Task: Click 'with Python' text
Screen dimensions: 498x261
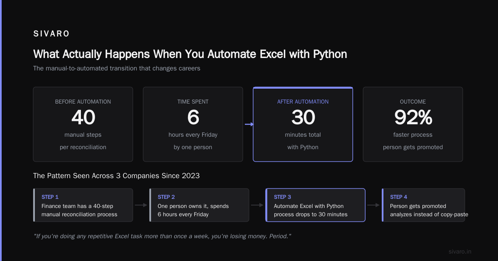Action: pyautogui.click(x=303, y=147)
